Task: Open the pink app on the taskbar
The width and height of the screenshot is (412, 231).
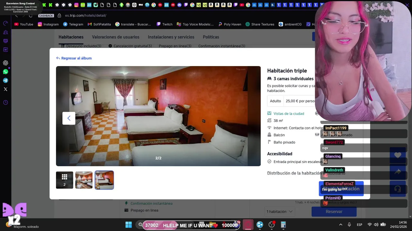Action: [248, 225]
